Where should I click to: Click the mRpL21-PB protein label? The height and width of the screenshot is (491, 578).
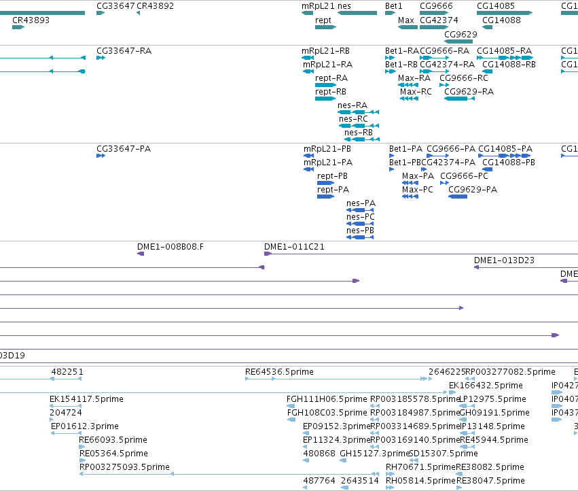(327, 149)
